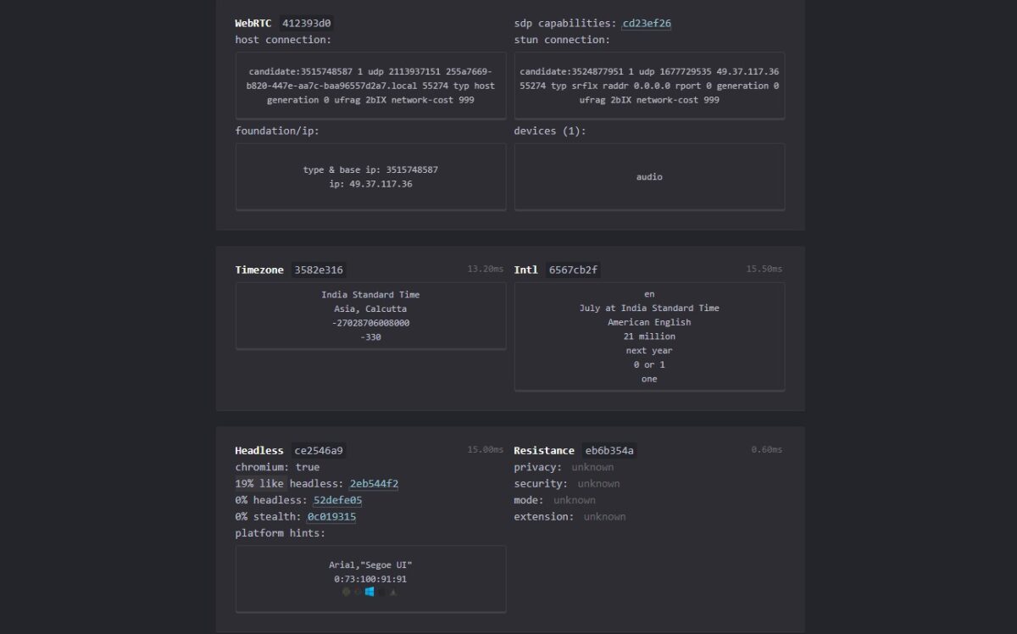
Task: Click the '15.00ms' Headless timing
Action: coord(486,450)
